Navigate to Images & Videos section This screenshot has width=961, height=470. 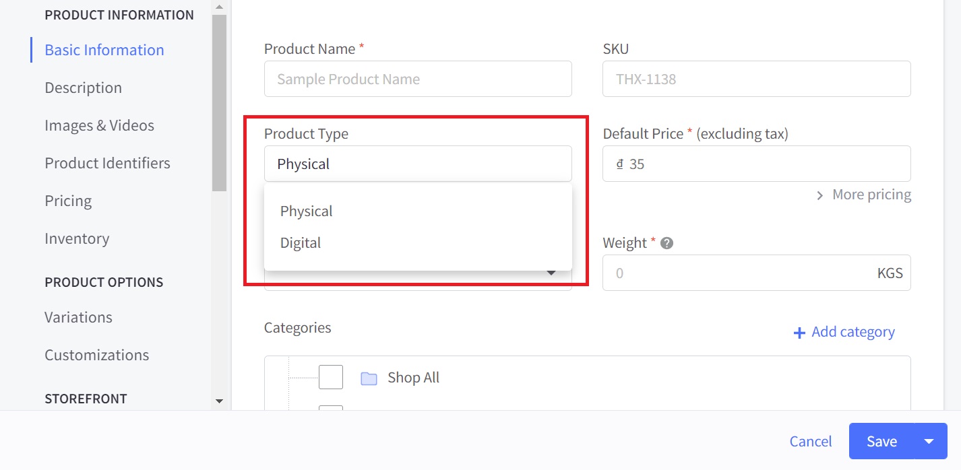pyautogui.click(x=99, y=125)
